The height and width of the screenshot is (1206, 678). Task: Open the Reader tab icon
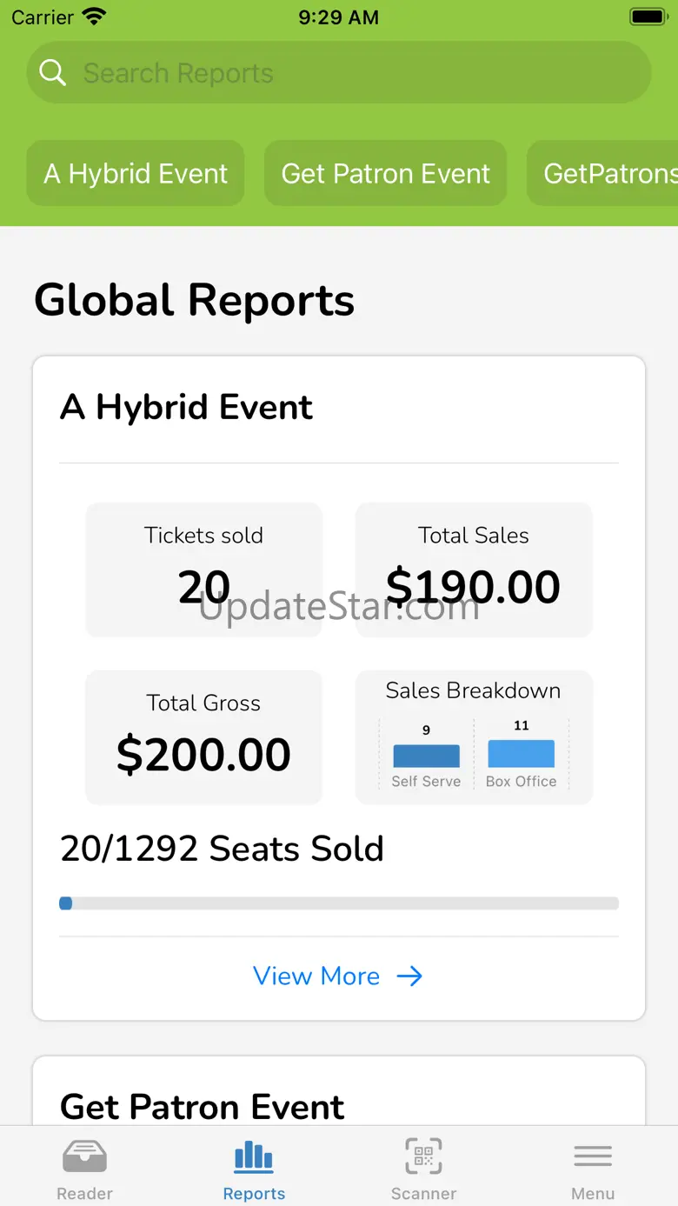pos(84,1156)
